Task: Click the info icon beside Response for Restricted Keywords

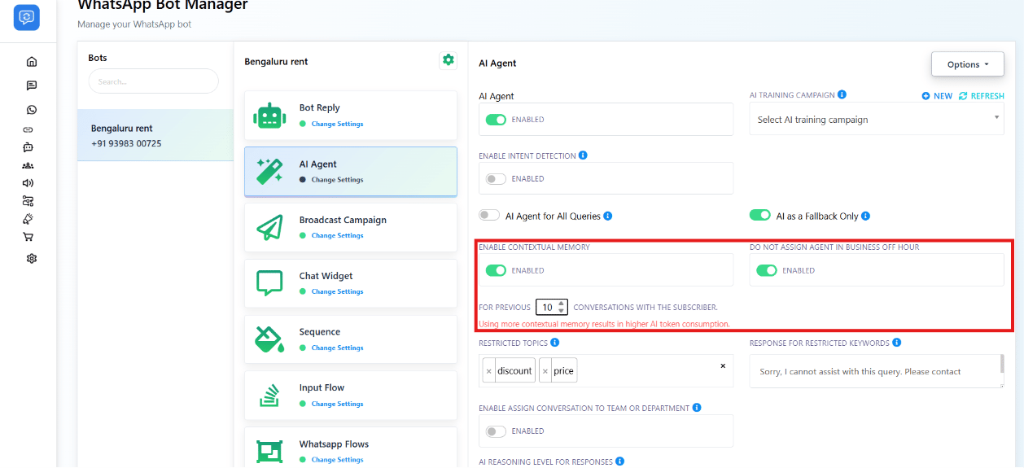Action: [897, 343]
